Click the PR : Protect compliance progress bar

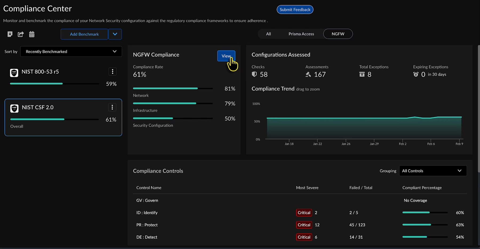[425, 225]
